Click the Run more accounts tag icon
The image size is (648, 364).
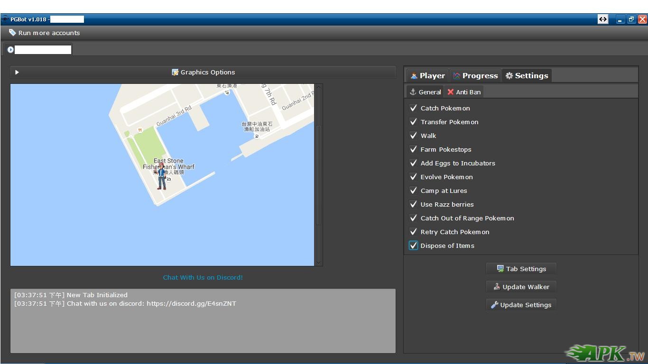click(12, 33)
